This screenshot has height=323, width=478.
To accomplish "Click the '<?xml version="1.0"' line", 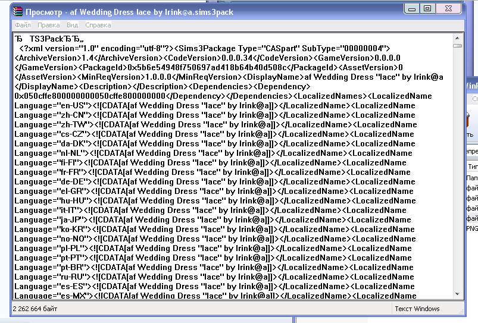I will point(205,48).
